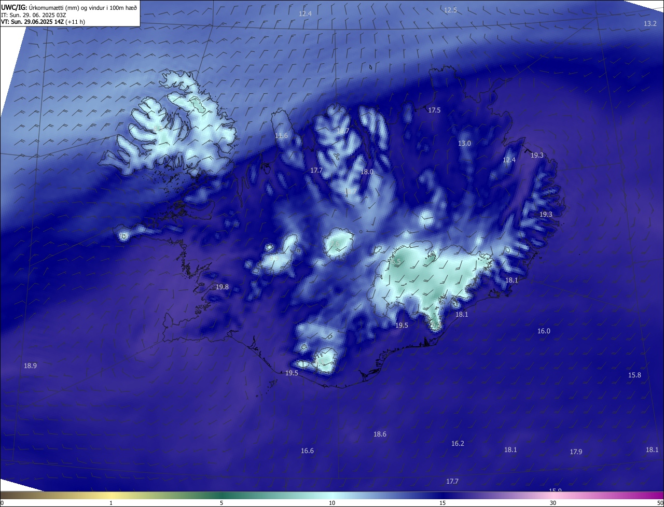The height and width of the screenshot is (507, 664).
Task: Click the 12.5 value label
Action: pyautogui.click(x=450, y=10)
